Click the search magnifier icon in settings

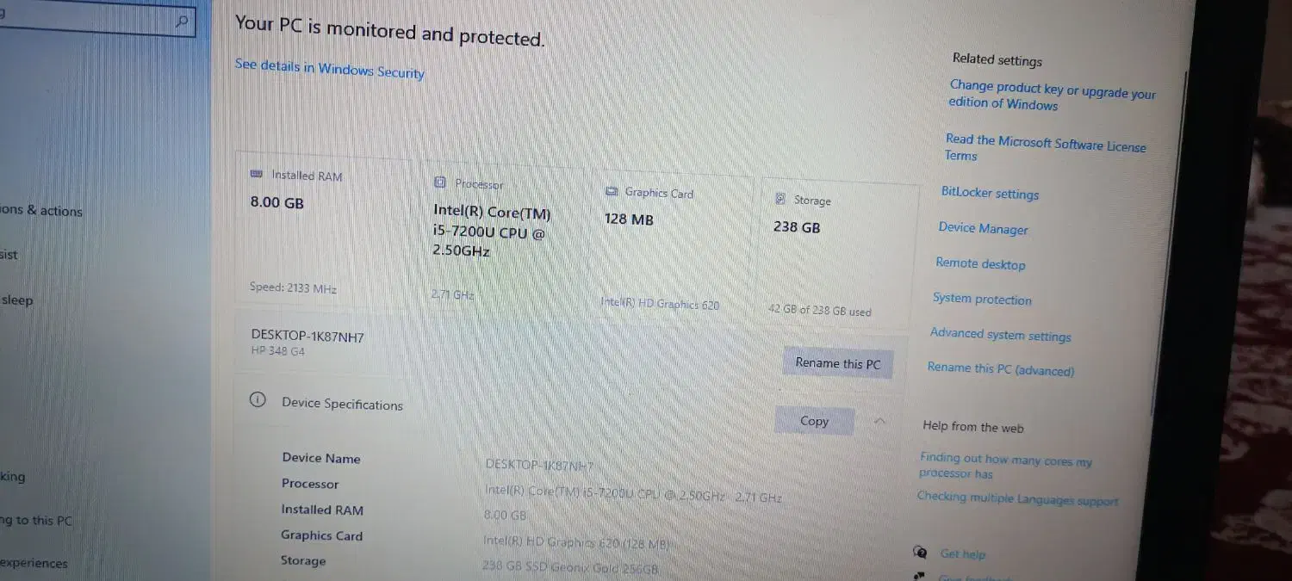pos(181,22)
